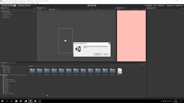184x103 pixels.
Task: Toggle scene audio icon
Action: tap(56, 9)
